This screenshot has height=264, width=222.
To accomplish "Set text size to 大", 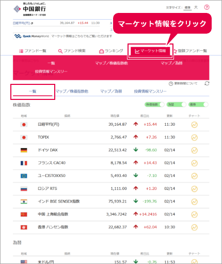I will pyautogui.click(x=196, y=7).
